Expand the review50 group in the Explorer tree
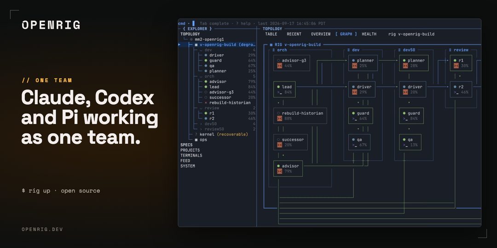The image size is (497, 248). tap(201, 129)
